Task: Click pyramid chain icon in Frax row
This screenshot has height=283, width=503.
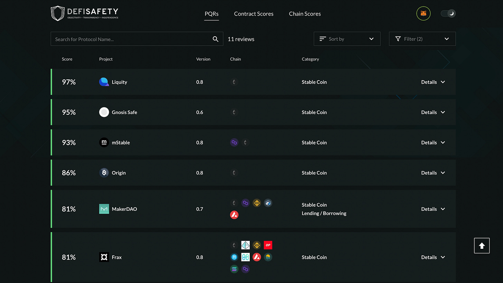Action: click(x=245, y=245)
